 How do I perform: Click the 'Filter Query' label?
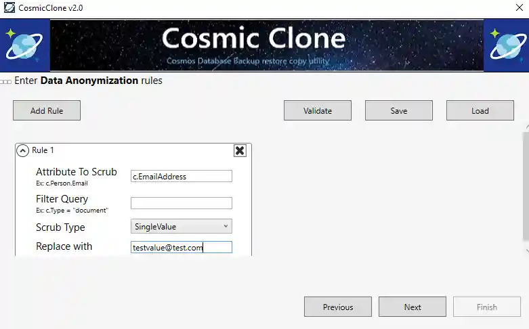coord(62,199)
